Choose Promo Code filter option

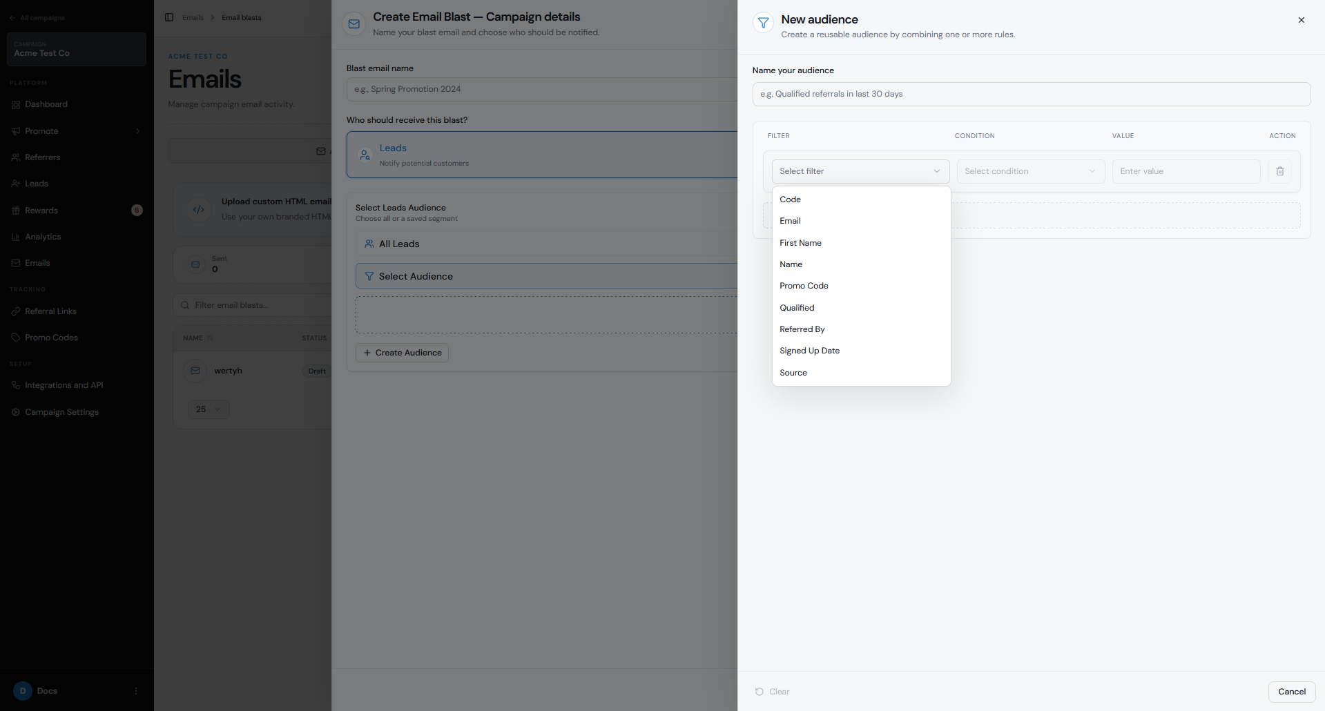861,286
